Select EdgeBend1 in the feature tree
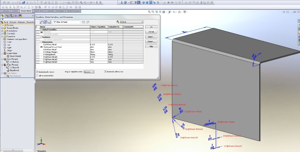This screenshot has height=152, width=300. (x=15, y=70)
